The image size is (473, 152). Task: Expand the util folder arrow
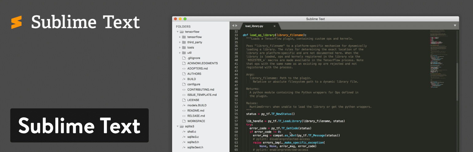[x=180, y=53]
